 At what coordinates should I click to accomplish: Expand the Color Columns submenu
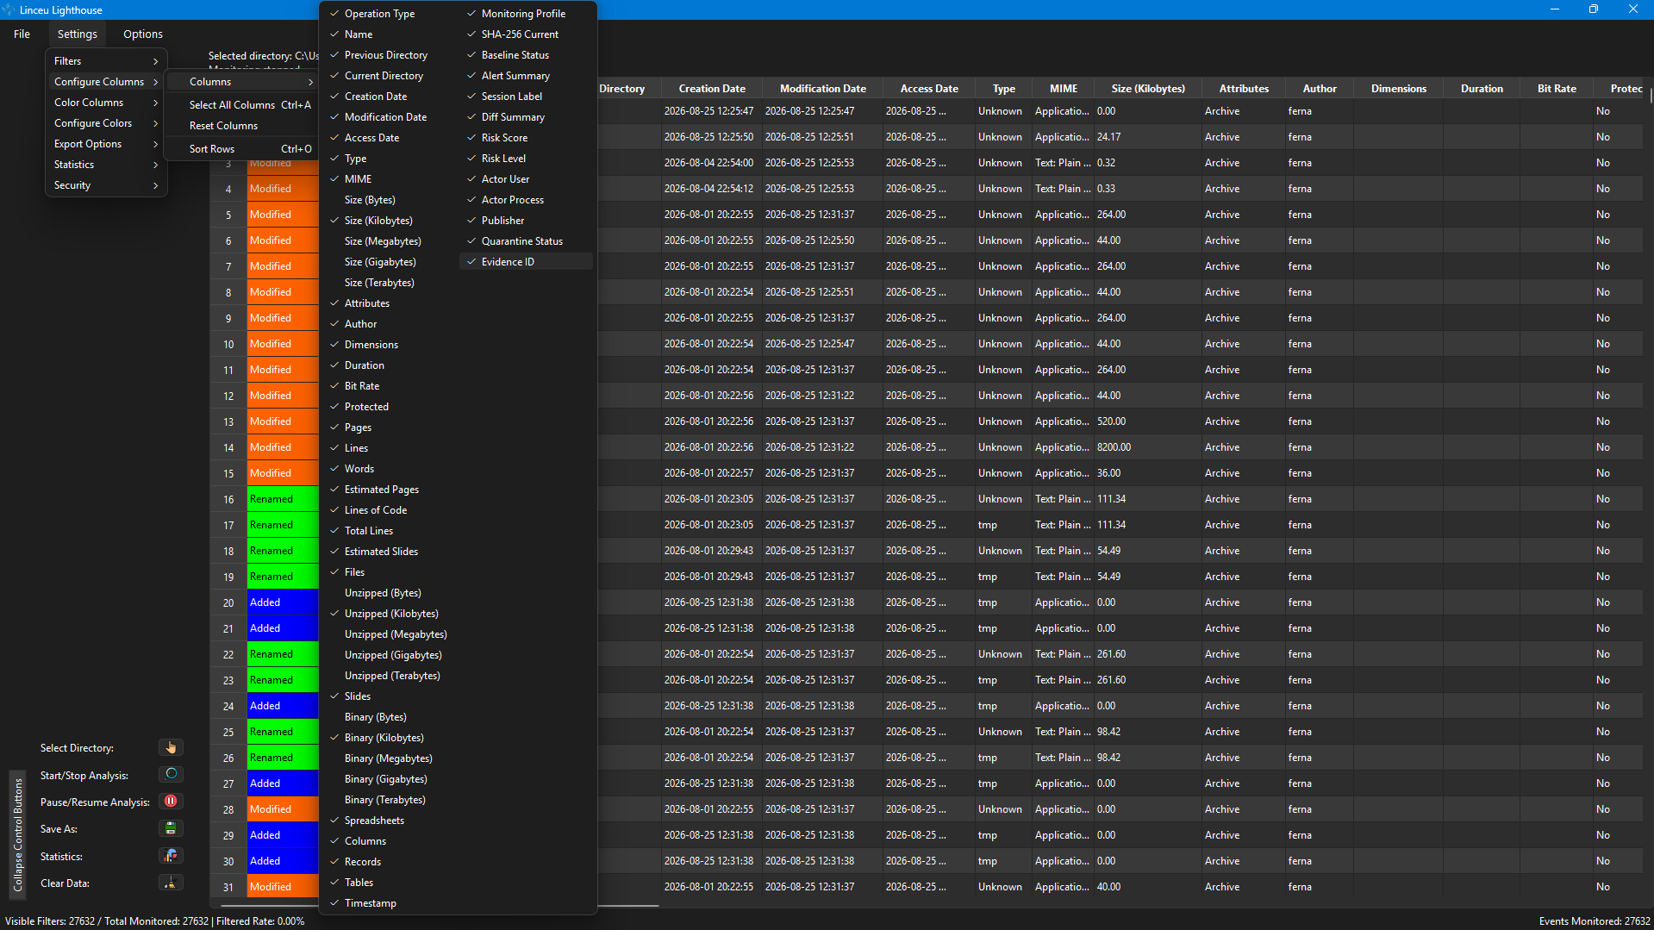(x=106, y=102)
